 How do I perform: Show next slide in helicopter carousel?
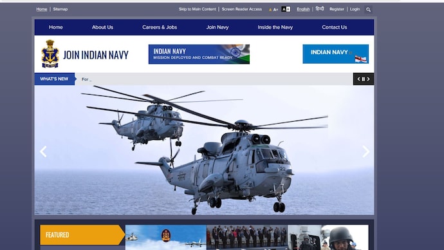coord(366,151)
